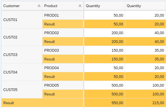Click the sort icon in Product header
Image resolution: width=166 pixels, height=108 pixels.
pyautogui.click(x=80, y=6)
